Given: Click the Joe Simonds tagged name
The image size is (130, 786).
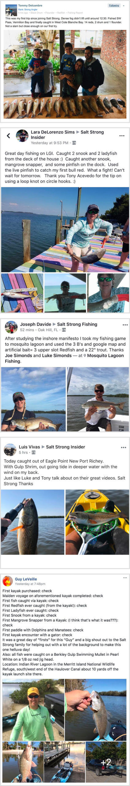Looking at the screenshot, I should (18, 356).
